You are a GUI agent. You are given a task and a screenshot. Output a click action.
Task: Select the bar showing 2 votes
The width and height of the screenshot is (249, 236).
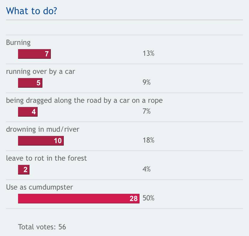tap(24, 170)
